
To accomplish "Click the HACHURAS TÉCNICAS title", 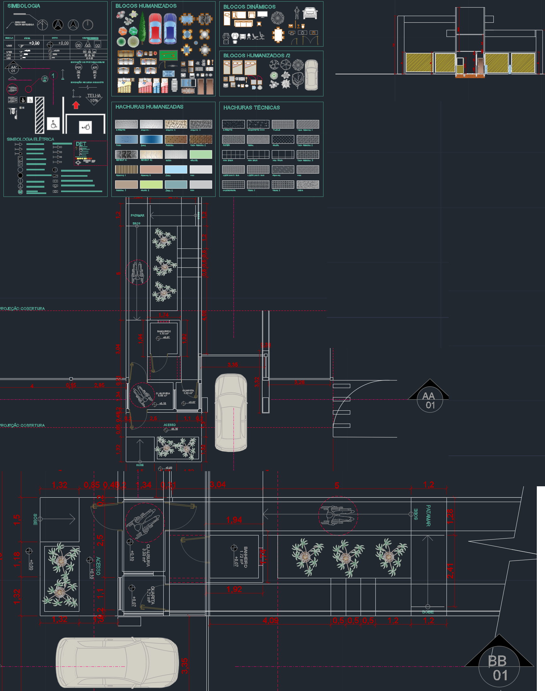I will click(x=251, y=108).
